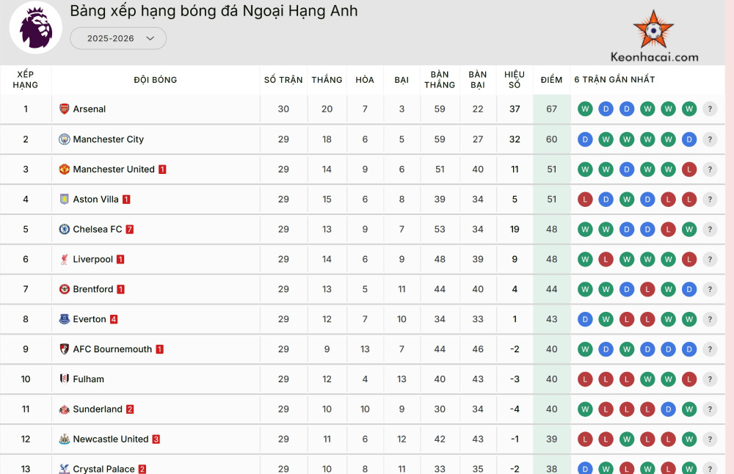Click the question mark in Arsenal's row
734x474 pixels.
[x=710, y=109]
